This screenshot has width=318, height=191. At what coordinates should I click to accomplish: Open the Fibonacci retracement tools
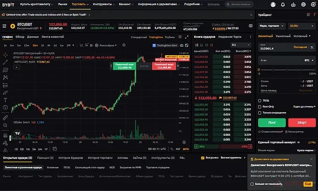6,70
